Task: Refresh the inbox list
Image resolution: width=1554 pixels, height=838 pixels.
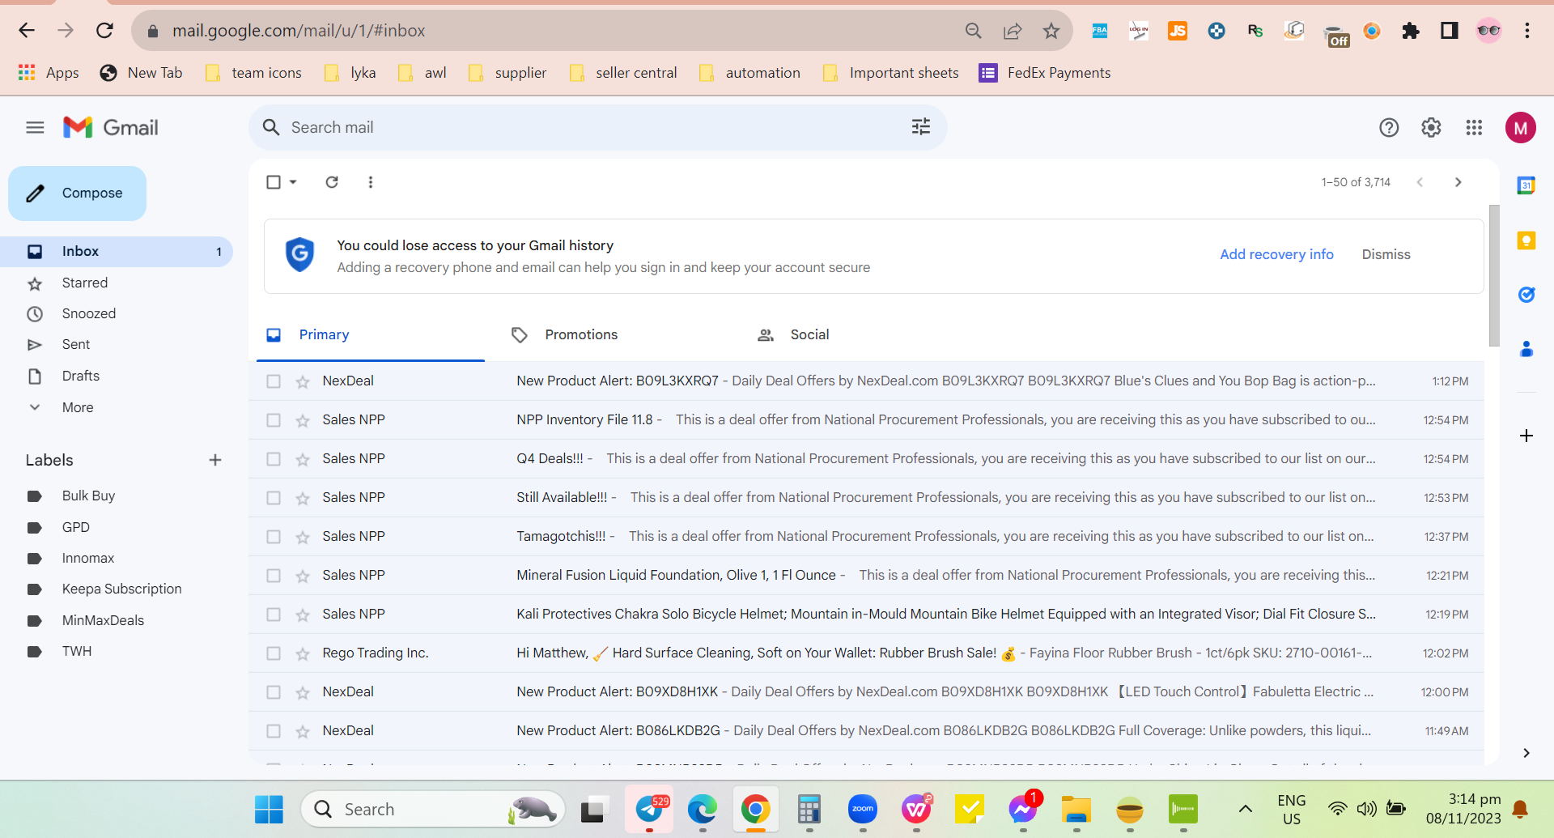Action: 332,182
